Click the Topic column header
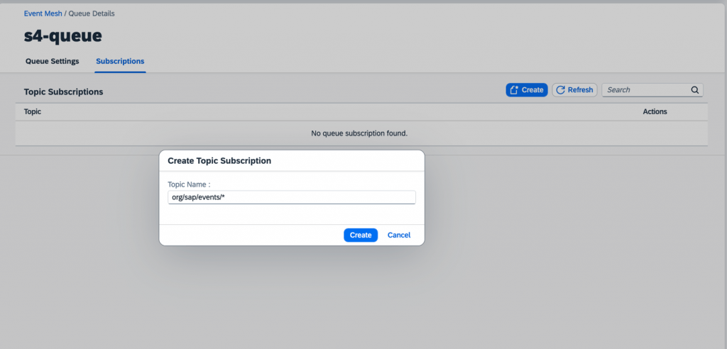The width and height of the screenshot is (727, 349). click(33, 111)
